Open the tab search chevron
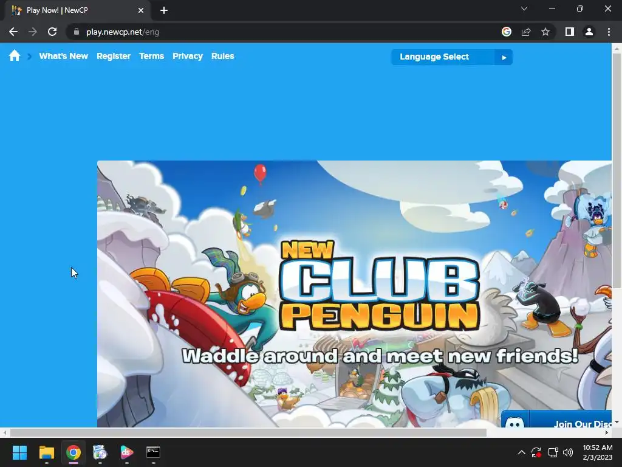This screenshot has height=467, width=622. (524, 9)
